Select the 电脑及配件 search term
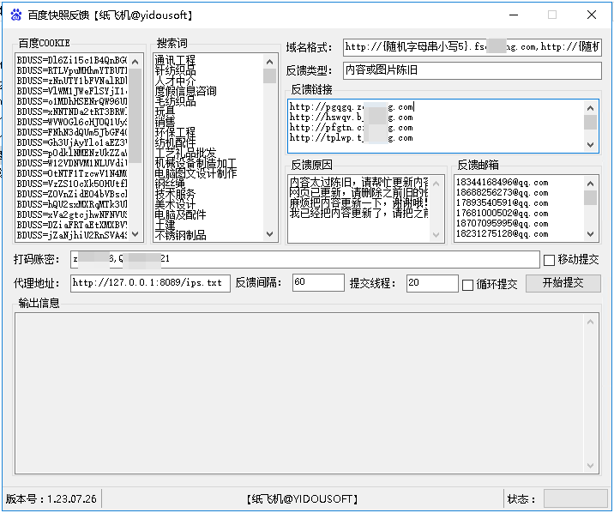 point(180,214)
